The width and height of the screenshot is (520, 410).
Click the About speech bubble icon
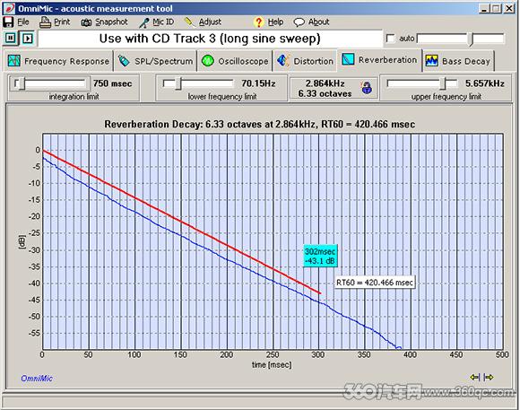299,22
